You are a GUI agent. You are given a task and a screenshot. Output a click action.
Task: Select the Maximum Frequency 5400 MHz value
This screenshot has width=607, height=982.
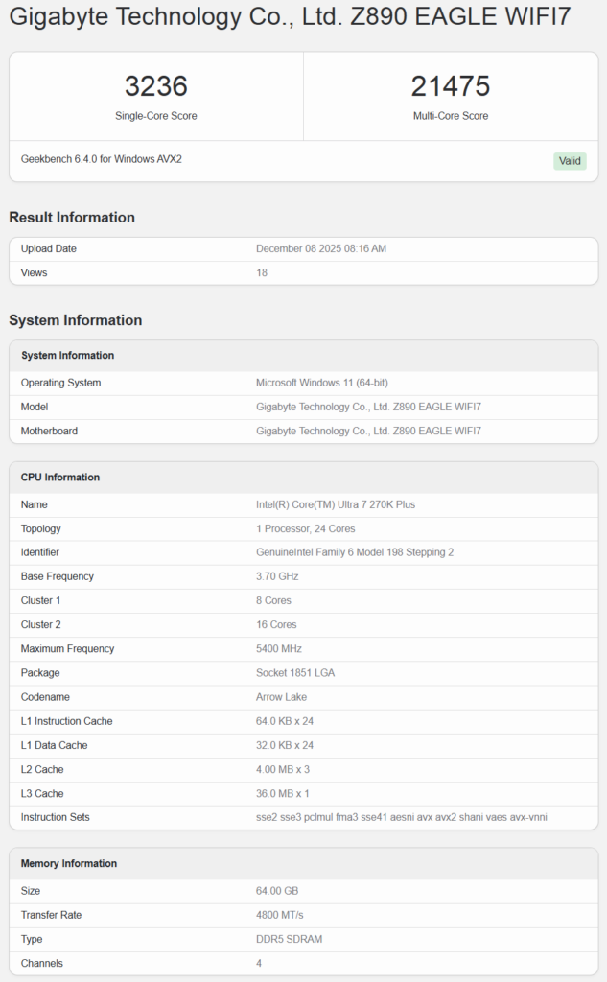278,649
